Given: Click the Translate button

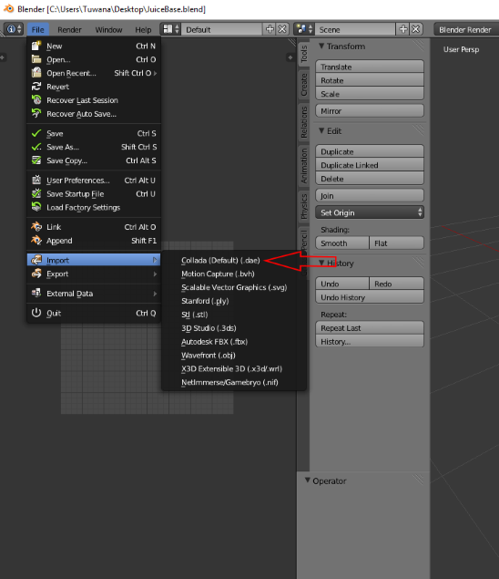Looking at the screenshot, I should tap(370, 67).
